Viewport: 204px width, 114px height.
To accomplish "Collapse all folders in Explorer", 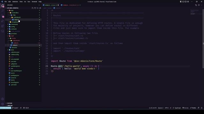I will 40,8.
